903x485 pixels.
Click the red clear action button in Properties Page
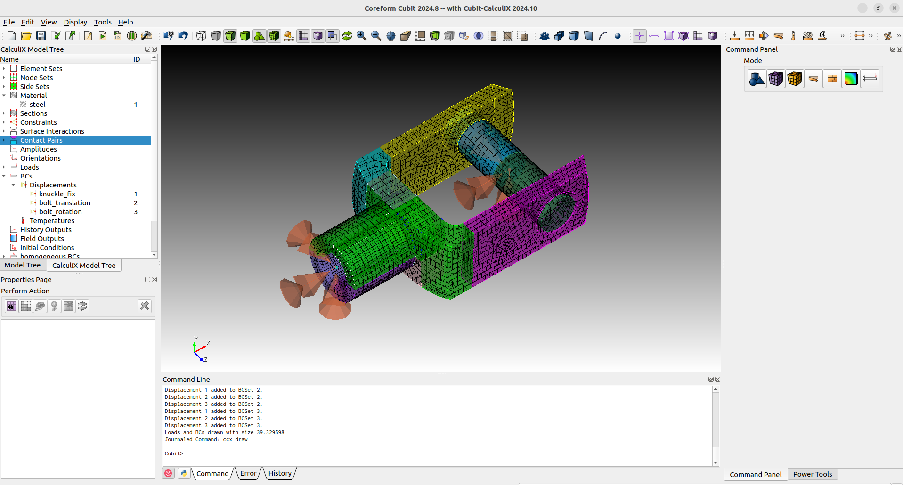(144, 306)
